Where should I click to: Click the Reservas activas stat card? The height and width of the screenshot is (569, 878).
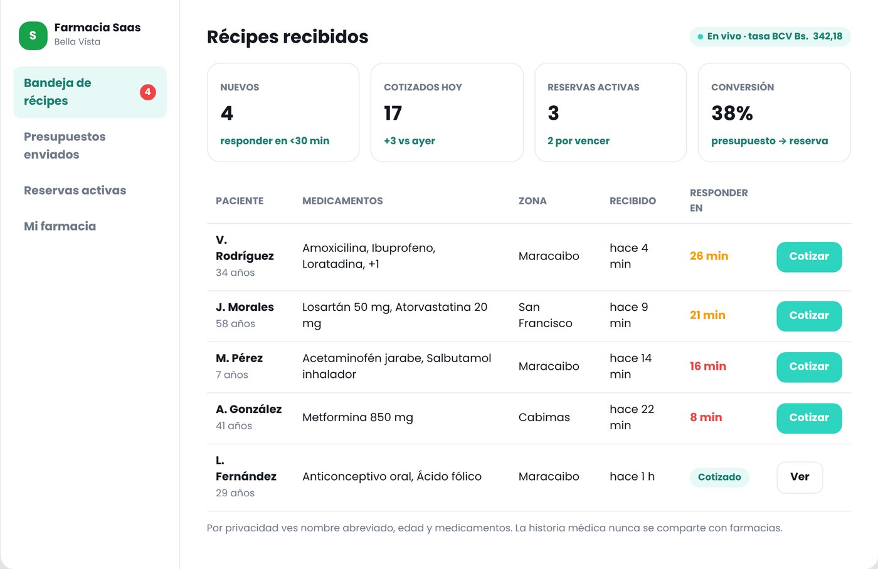tap(611, 112)
